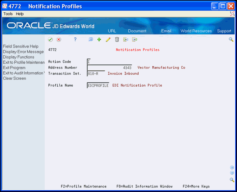Viewport: 237px width, 192px height.
Task: Click F24=More Keys function key
Action: [x=196, y=186]
